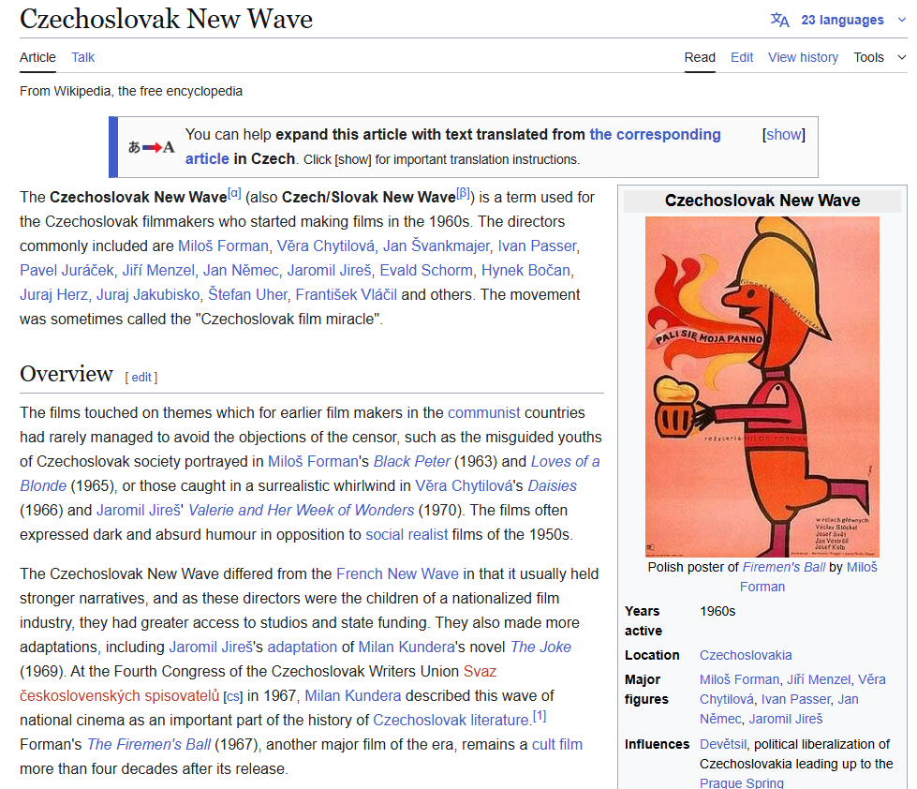Viewport: 917px width, 789px height.
Task: Open the French New Wave link
Action: coord(398,573)
